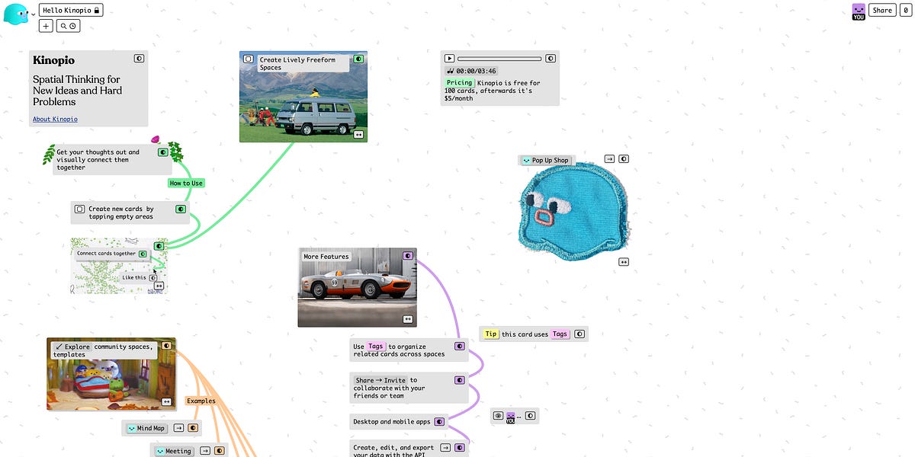Click connector on Explore community spaces card
The width and height of the screenshot is (915, 457).
166,346
